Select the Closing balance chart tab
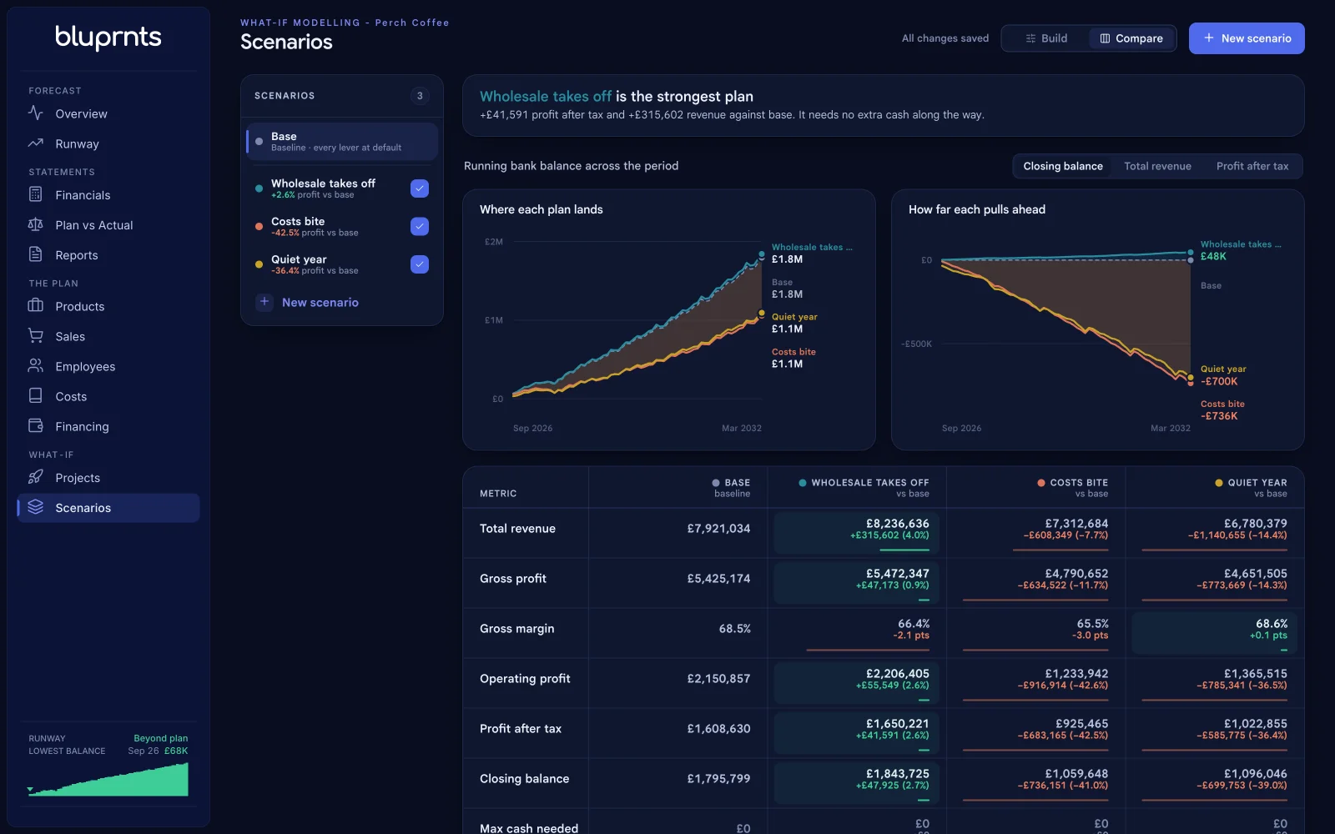The width and height of the screenshot is (1335, 834). point(1063,166)
